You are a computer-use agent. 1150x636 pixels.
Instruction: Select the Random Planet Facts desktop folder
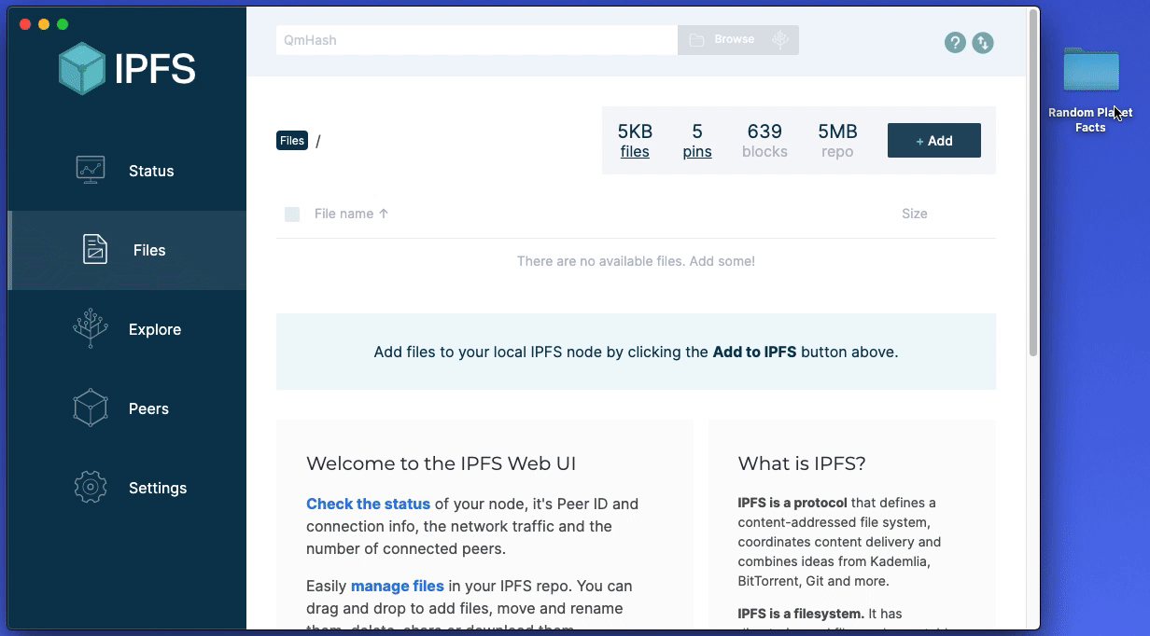coord(1090,73)
